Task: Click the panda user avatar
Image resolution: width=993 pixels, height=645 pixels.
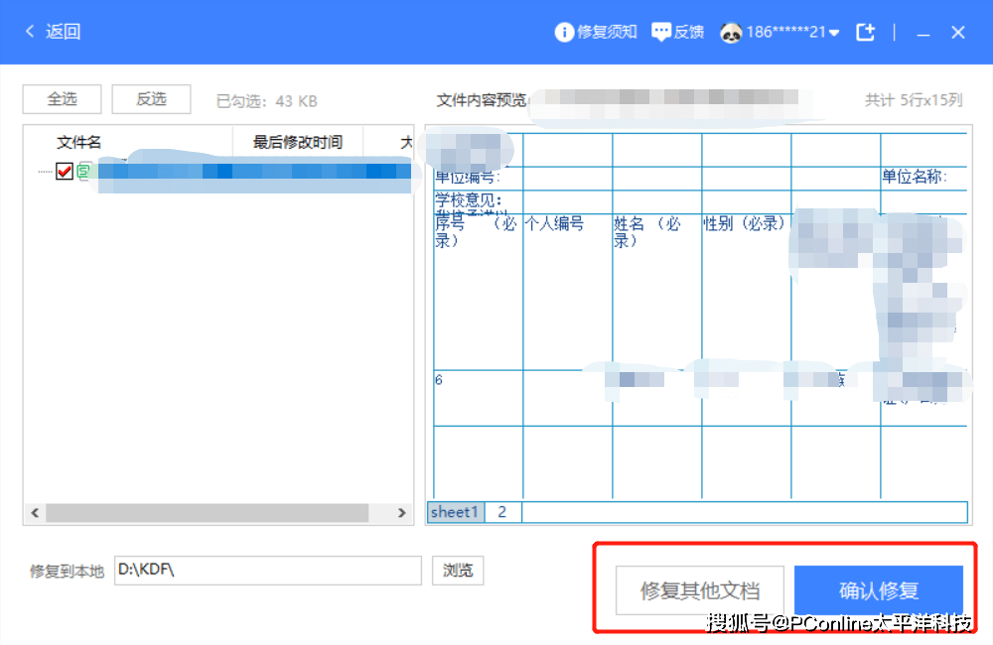Action: [x=732, y=32]
